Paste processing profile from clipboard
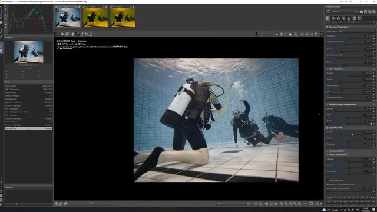 click(374, 12)
